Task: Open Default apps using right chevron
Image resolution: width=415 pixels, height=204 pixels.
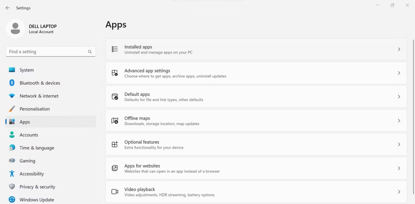Action: tap(399, 97)
